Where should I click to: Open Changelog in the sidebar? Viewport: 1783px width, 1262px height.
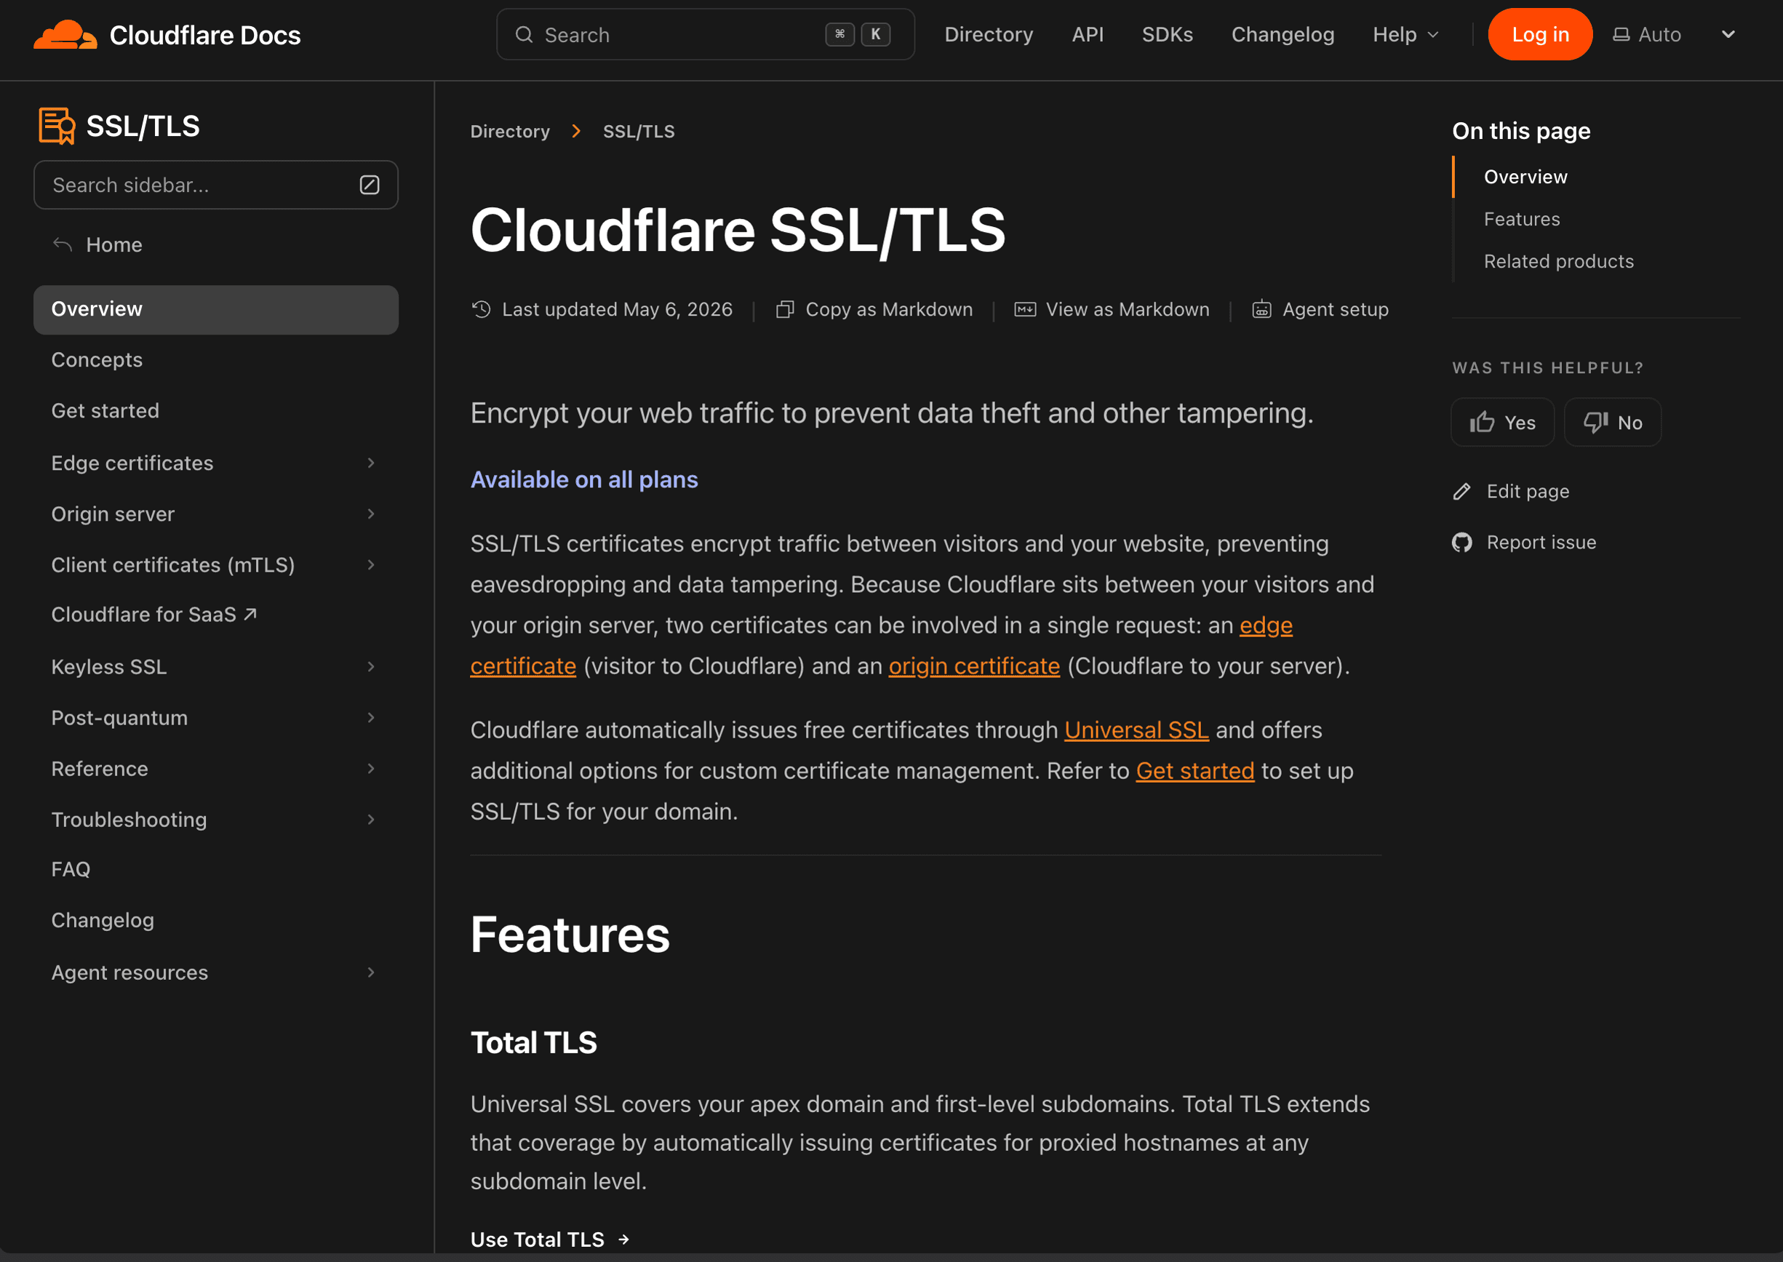[103, 920]
